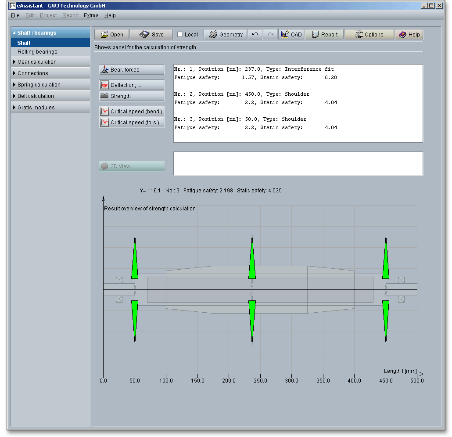Expand the Gear calculation section

(37, 62)
